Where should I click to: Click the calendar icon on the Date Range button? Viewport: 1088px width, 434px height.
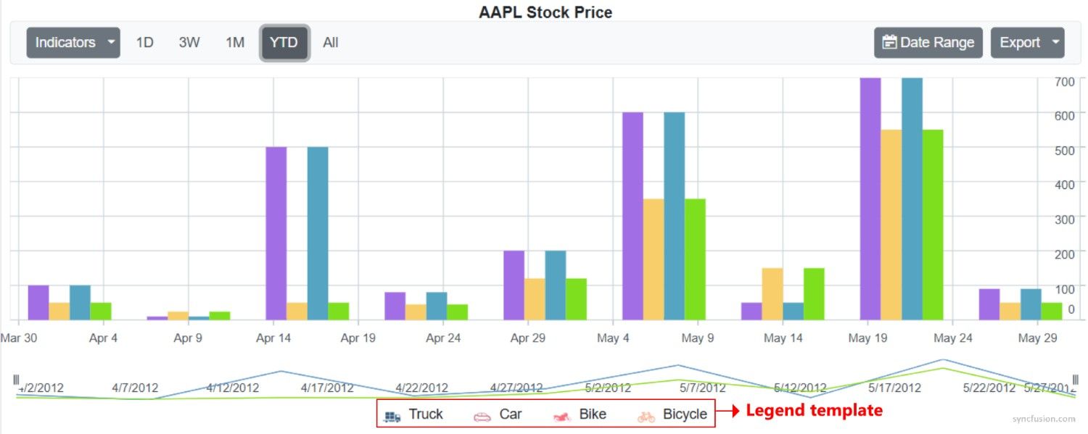[x=889, y=42]
